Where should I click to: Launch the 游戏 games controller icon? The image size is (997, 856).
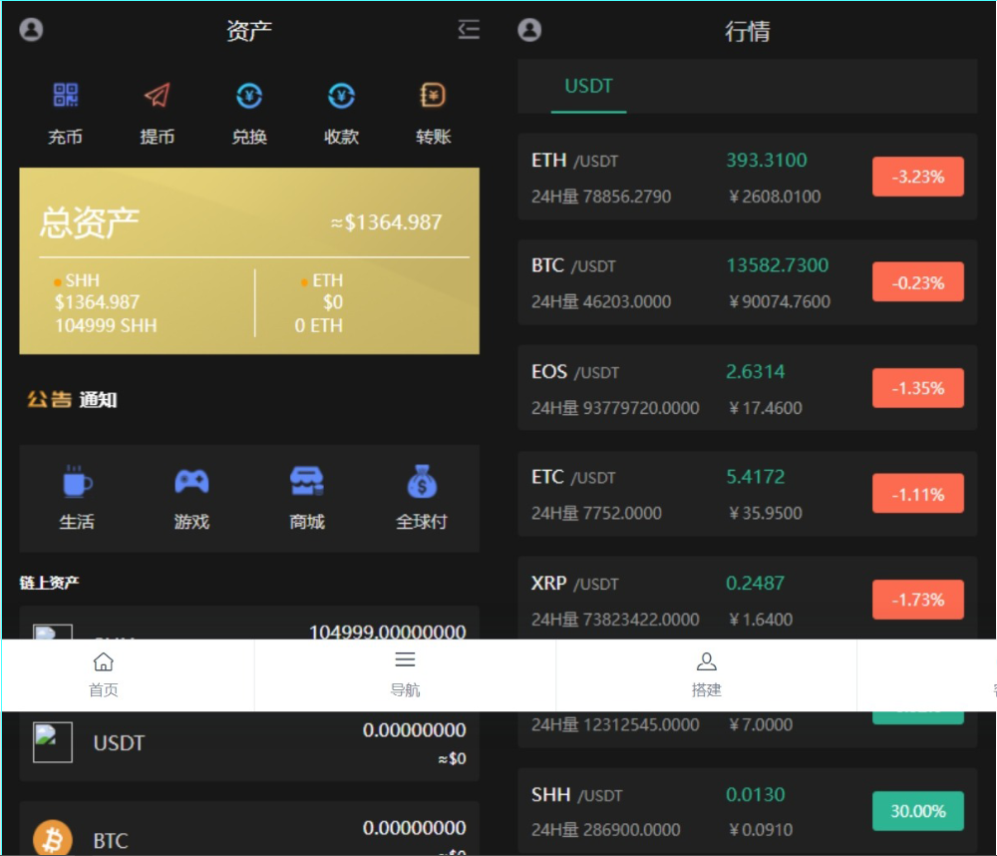191,483
